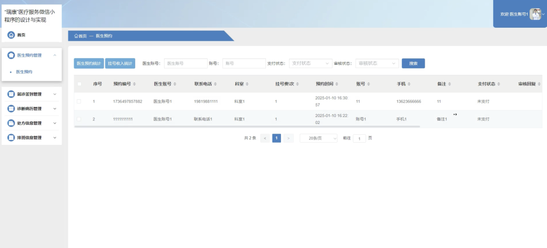Select the 医生预约 submenu item

pyautogui.click(x=24, y=72)
